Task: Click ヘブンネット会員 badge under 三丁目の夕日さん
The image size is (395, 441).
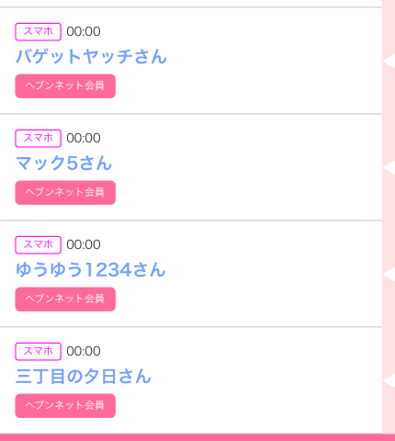Action: click(65, 406)
